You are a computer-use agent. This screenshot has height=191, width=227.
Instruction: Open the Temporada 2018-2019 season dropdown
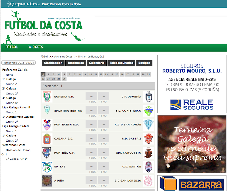[18, 63]
